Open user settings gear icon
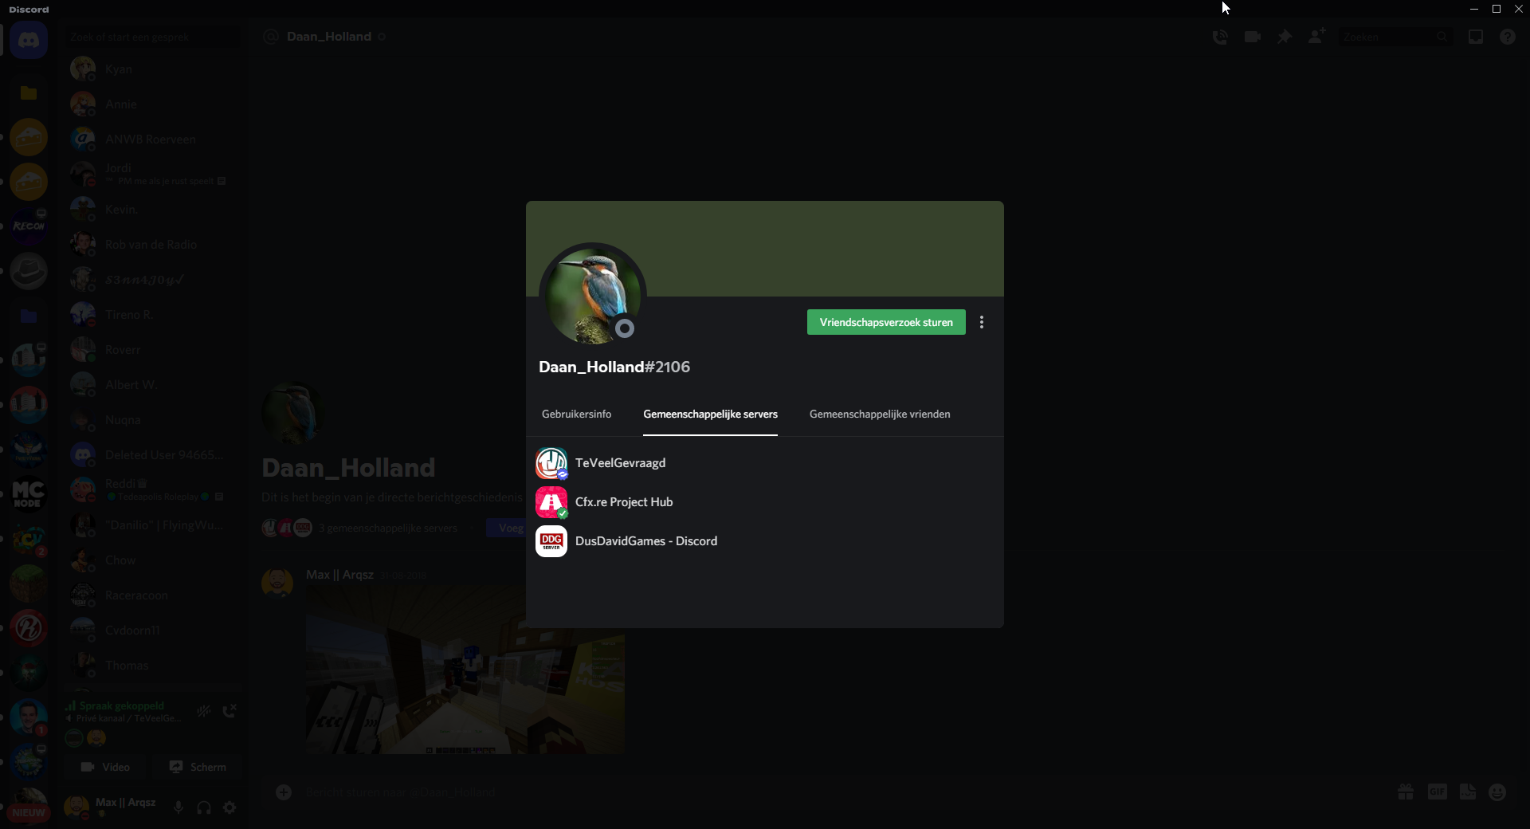Image resolution: width=1530 pixels, height=829 pixels. [x=229, y=807]
